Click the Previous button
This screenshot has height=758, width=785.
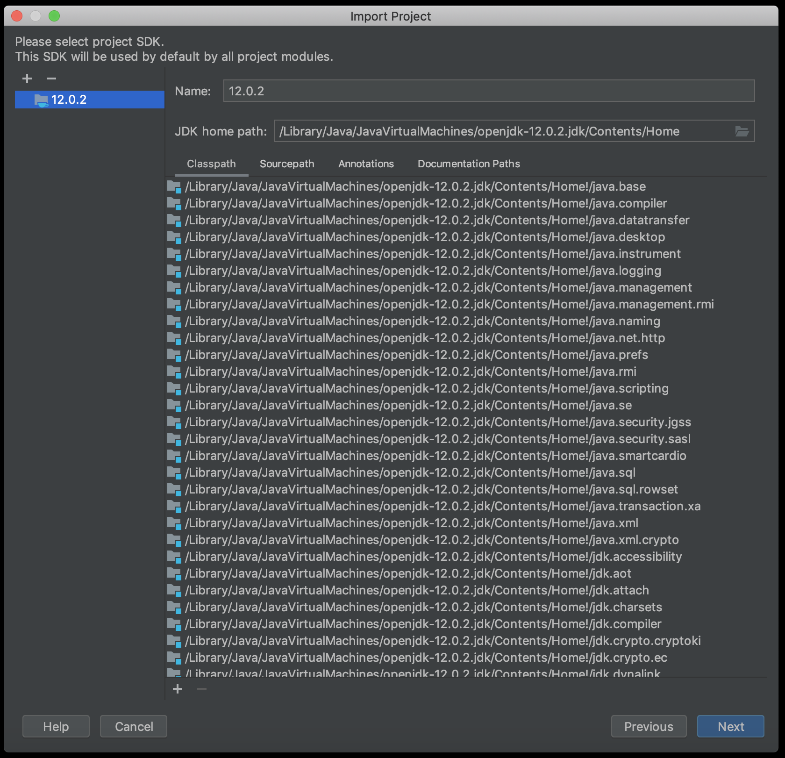tap(649, 726)
